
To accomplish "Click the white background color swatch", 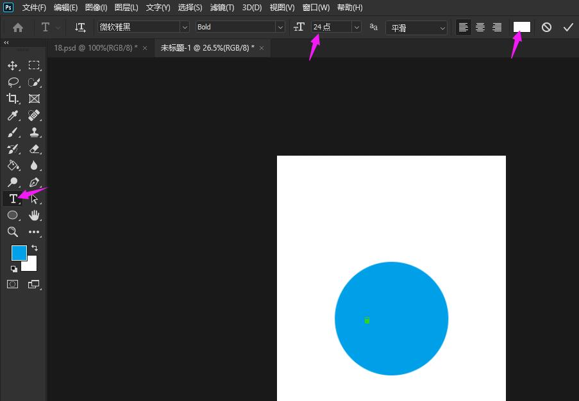I will [31, 265].
